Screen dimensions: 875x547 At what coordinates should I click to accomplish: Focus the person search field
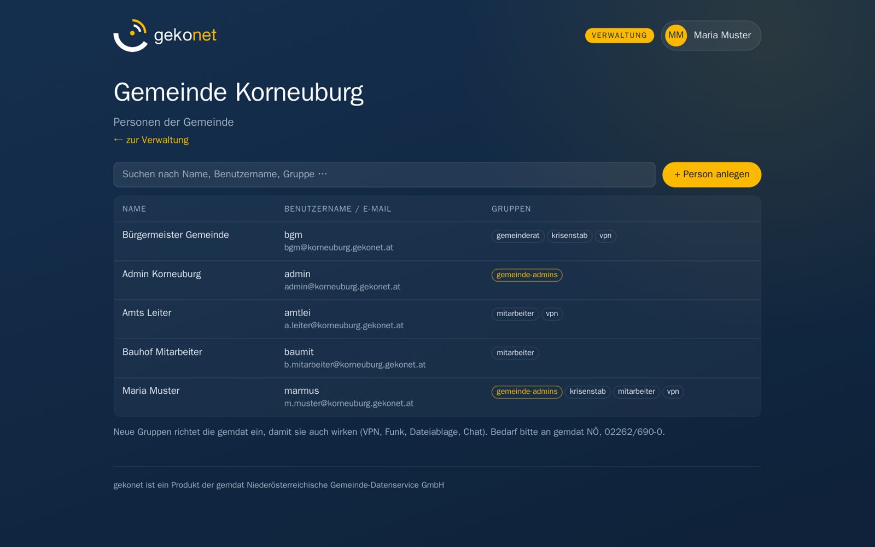(384, 174)
